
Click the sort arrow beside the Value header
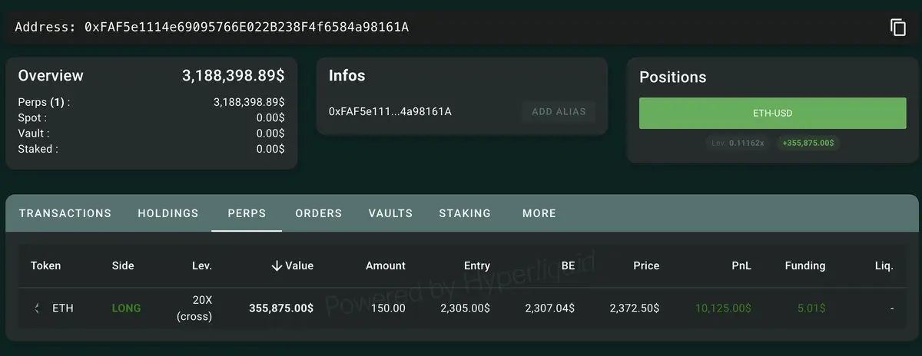point(277,265)
